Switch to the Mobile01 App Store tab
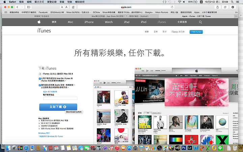 click(120, 16)
